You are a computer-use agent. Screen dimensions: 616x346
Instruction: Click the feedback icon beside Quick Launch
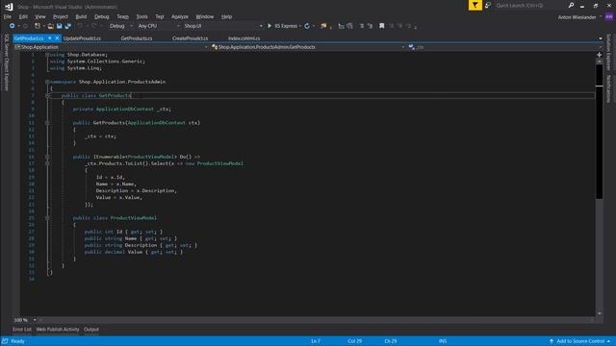(488, 6)
